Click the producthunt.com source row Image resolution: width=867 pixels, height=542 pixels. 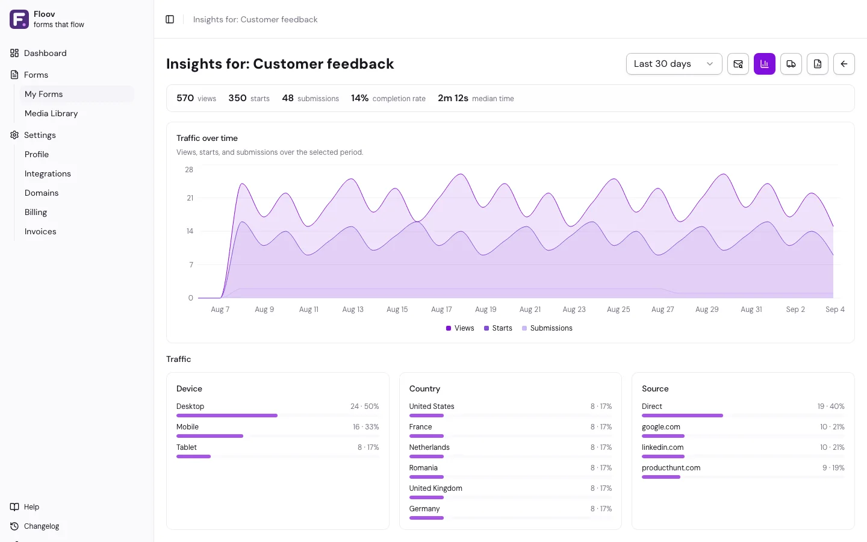743,472
